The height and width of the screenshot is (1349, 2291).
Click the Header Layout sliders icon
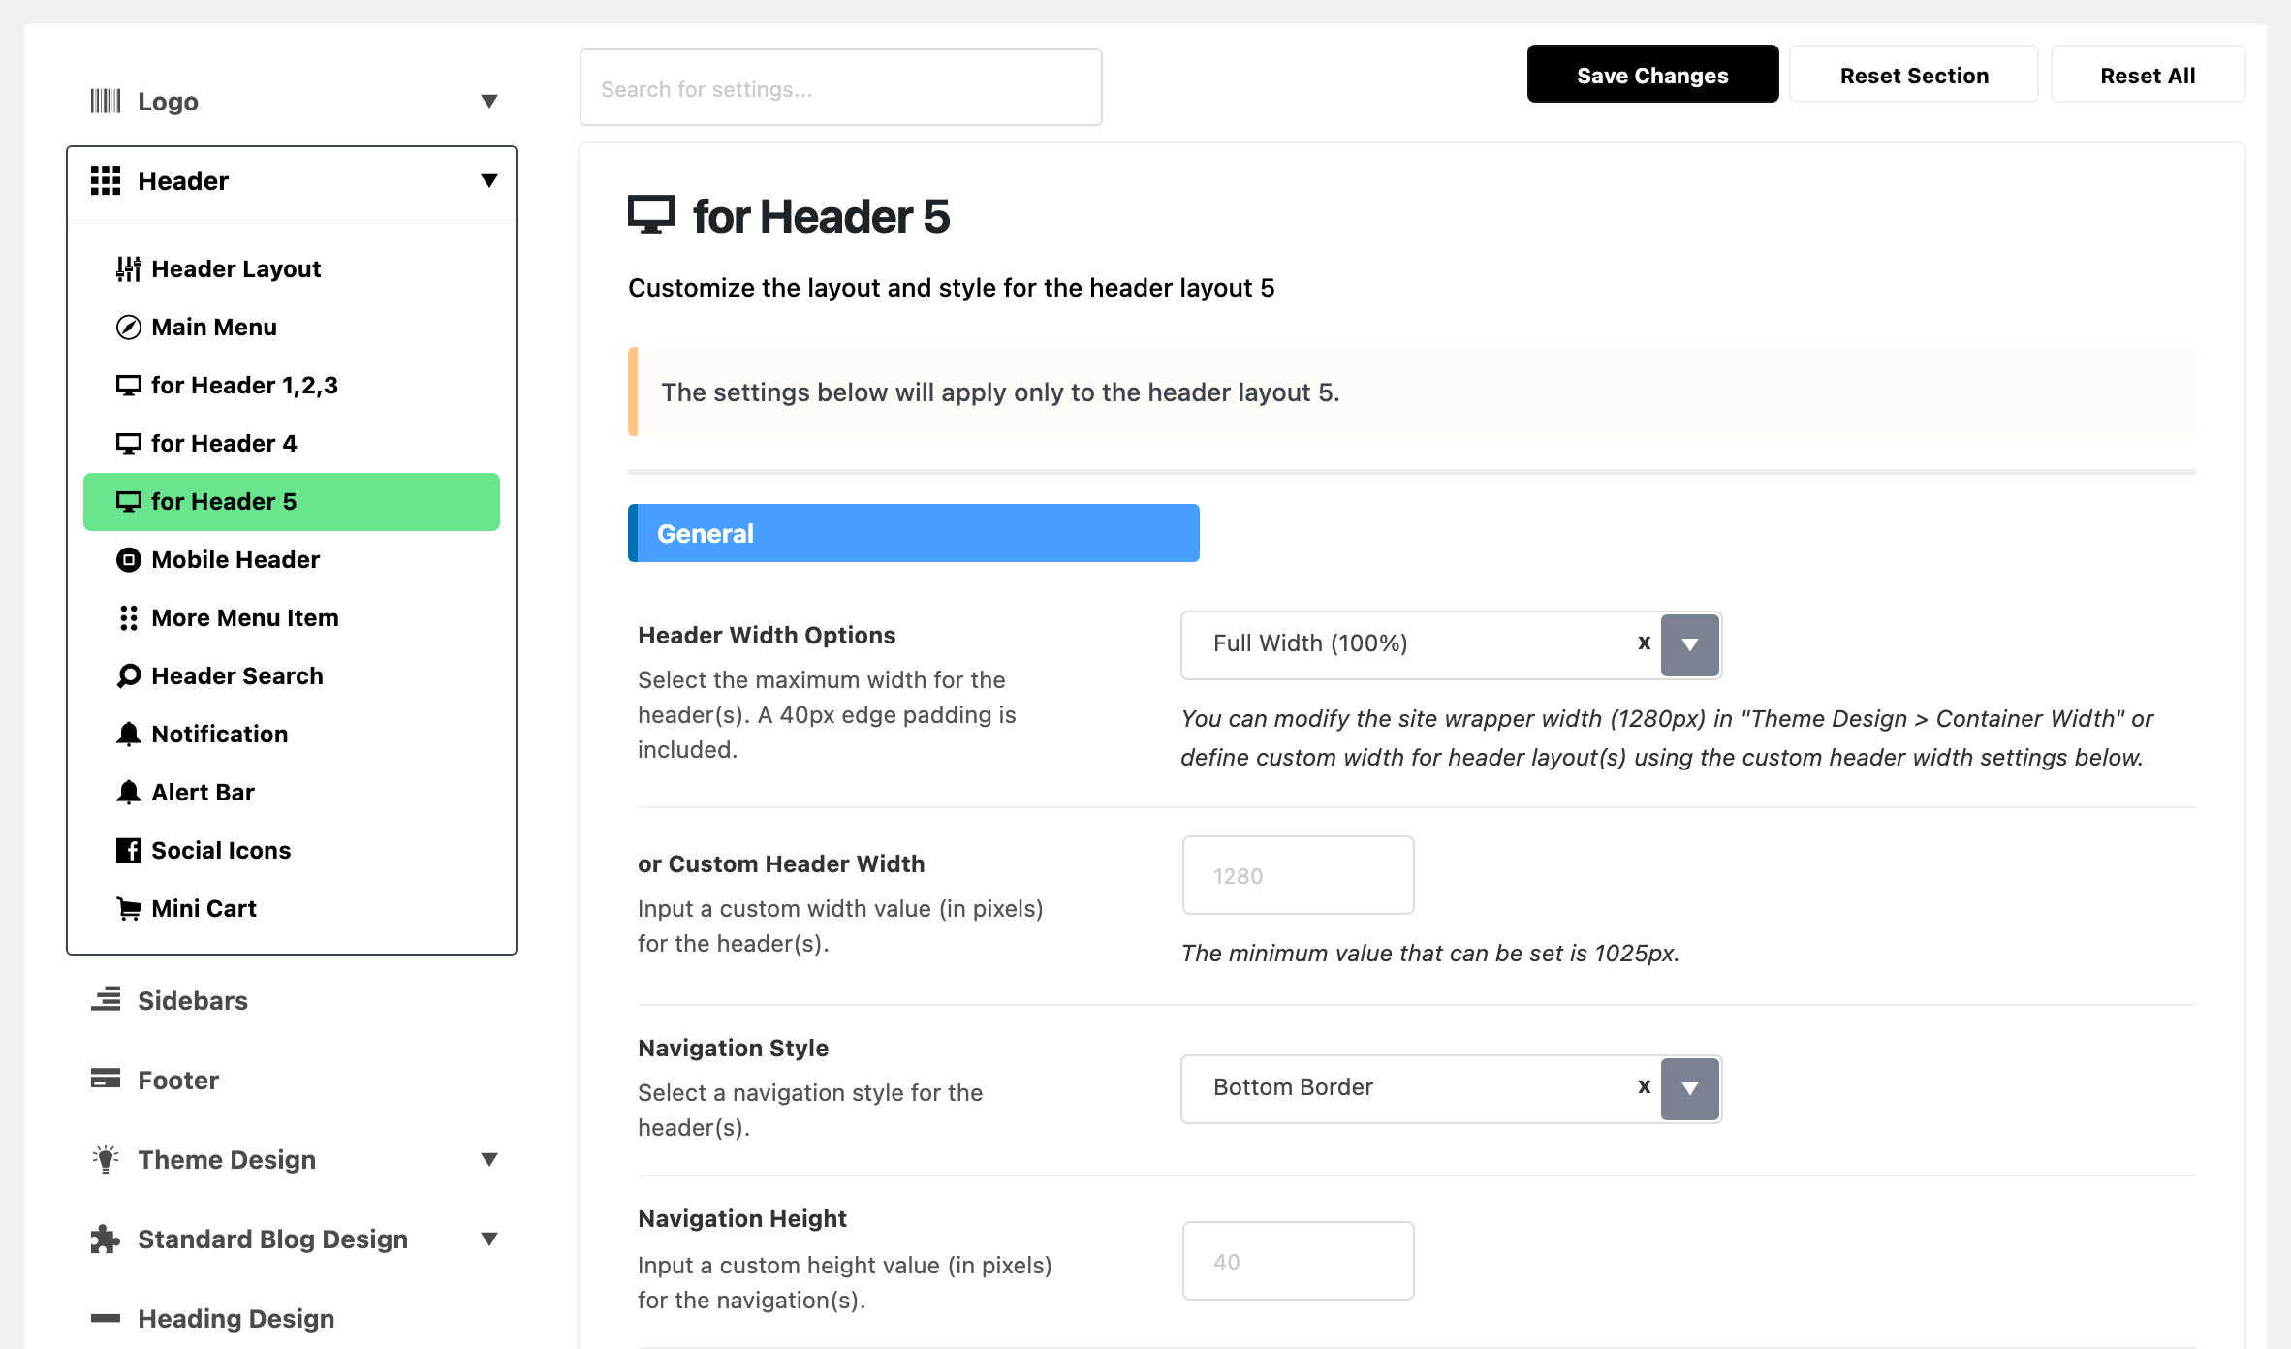(x=129, y=268)
